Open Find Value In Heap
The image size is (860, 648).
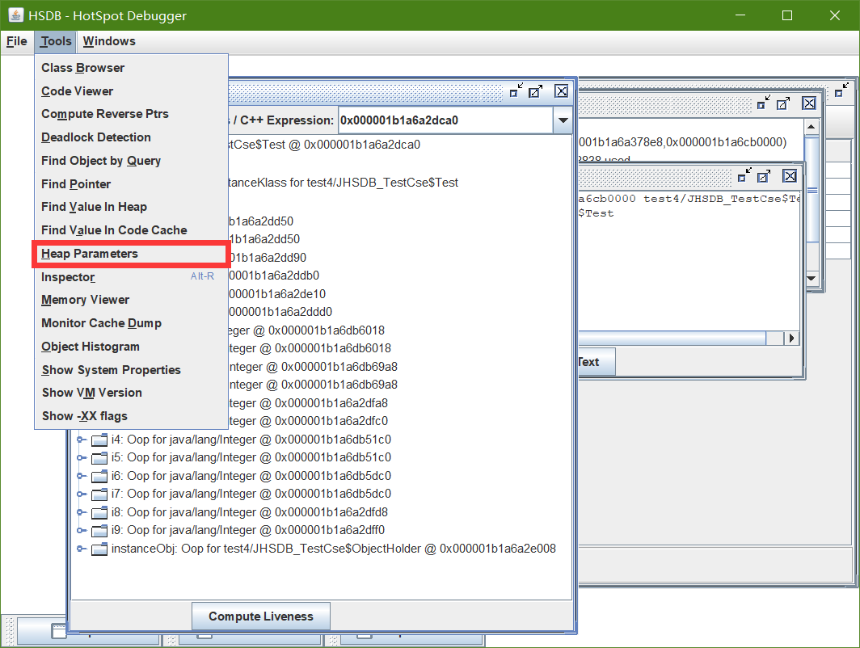pyautogui.click(x=131, y=207)
